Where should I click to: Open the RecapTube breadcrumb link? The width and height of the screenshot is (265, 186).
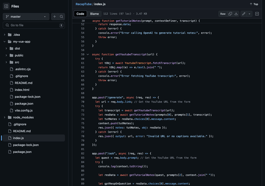pyautogui.click(x=83, y=4)
